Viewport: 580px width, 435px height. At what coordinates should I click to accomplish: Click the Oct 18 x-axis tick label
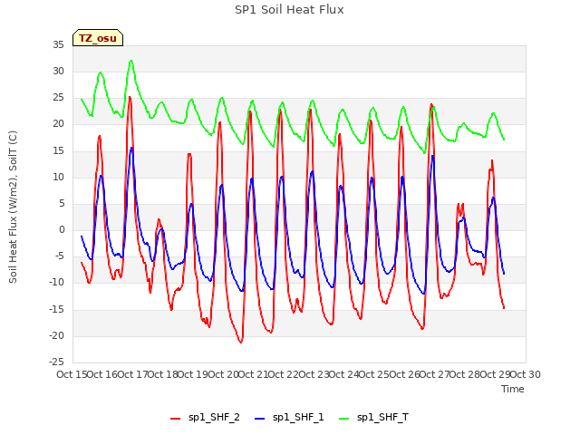click(163, 374)
